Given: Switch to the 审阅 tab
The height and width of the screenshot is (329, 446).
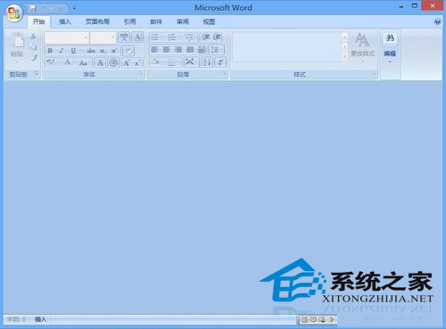Looking at the screenshot, I should tap(183, 21).
